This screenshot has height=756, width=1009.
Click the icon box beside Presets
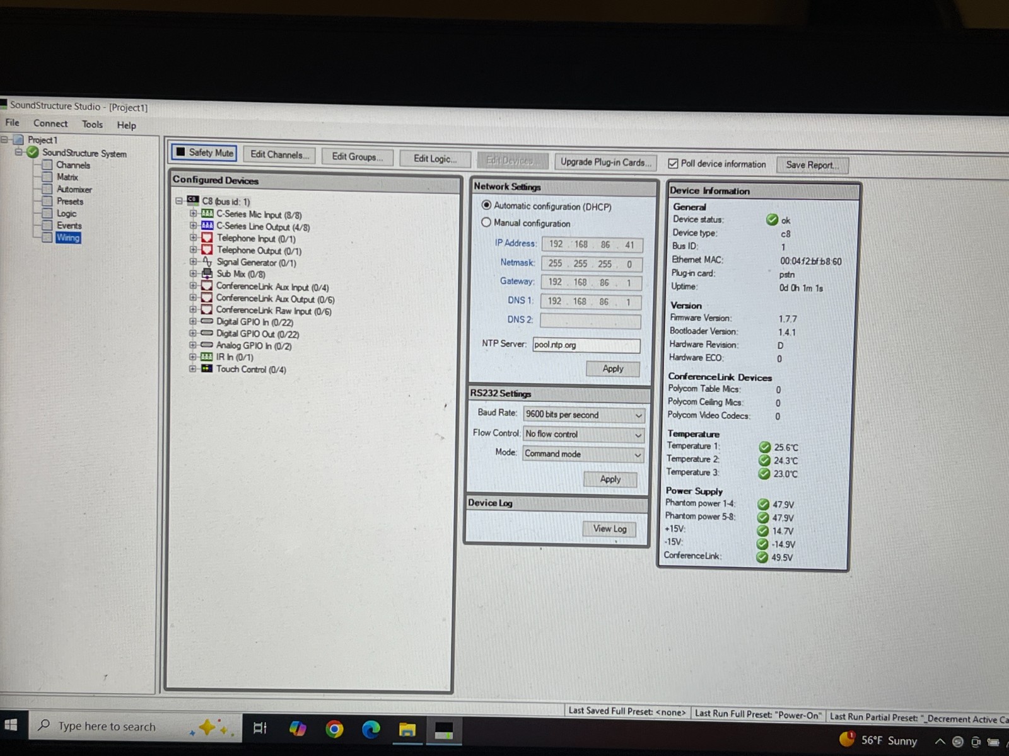pyautogui.click(x=47, y=201)
